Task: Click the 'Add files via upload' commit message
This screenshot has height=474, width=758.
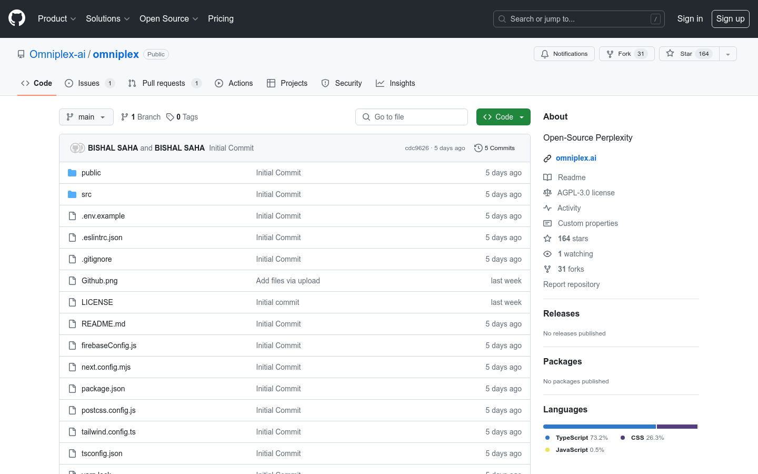Action: (x=288, y=281)
